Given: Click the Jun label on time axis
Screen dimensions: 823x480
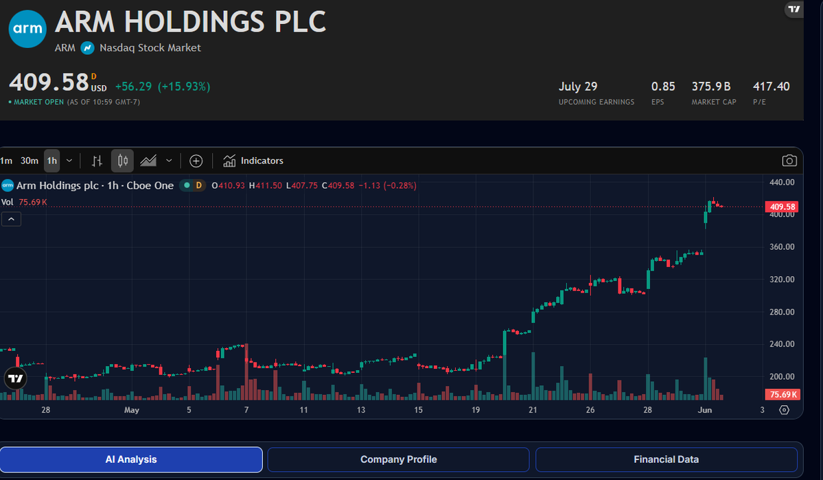Looking at the screenshot, I should (x=704, y=410).
